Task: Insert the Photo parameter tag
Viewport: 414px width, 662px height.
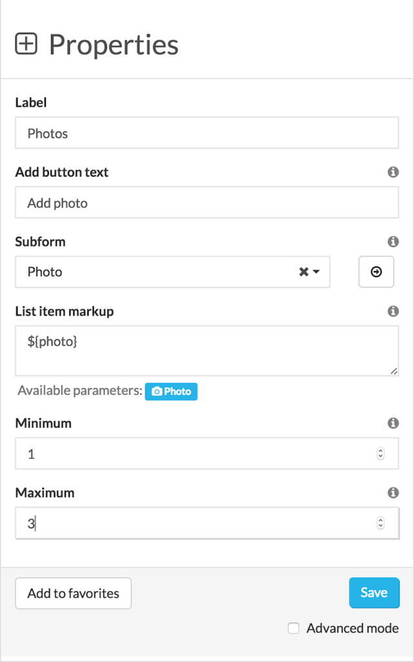Action: (x=171, y=391)
